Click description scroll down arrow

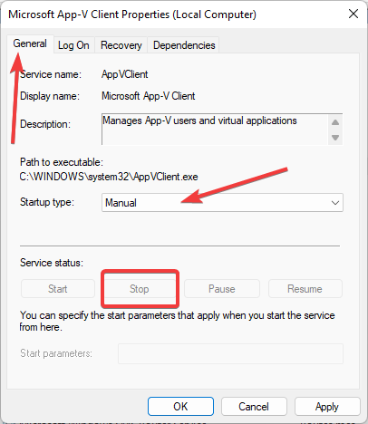tap(335, 138)
